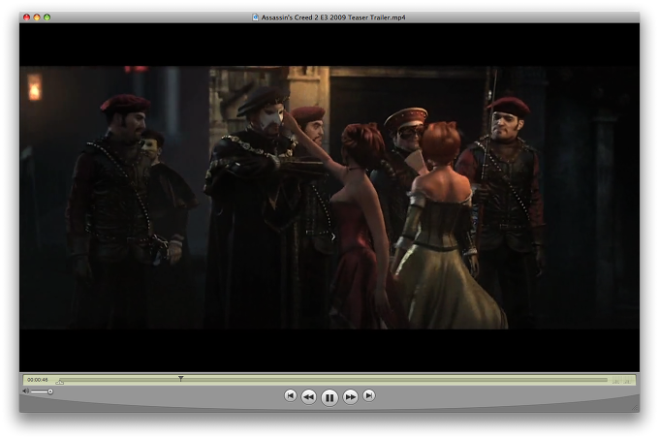Click the window title Assassin's Creed 2 E3 2009 Teaser Trailer.mp4
The width and height of the screenshot is (659, 439).
[x=333, y=17]
